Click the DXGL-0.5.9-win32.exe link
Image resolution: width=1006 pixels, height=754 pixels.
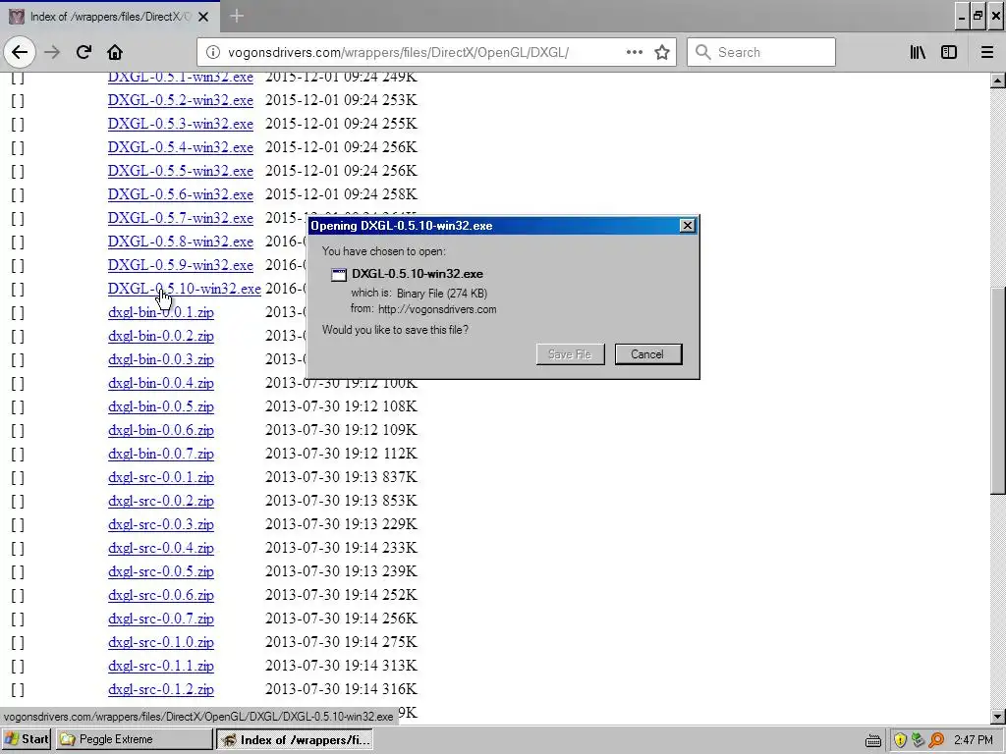point(181,265)
